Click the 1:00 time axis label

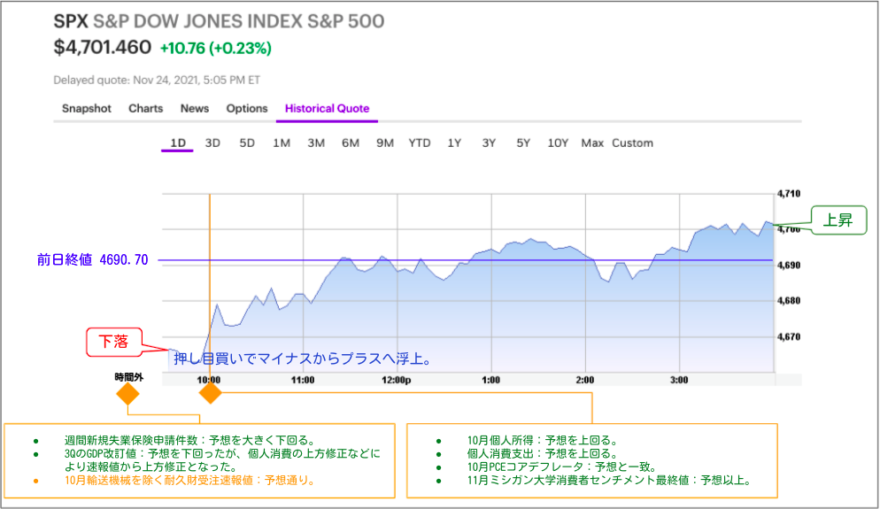(491, 380)
